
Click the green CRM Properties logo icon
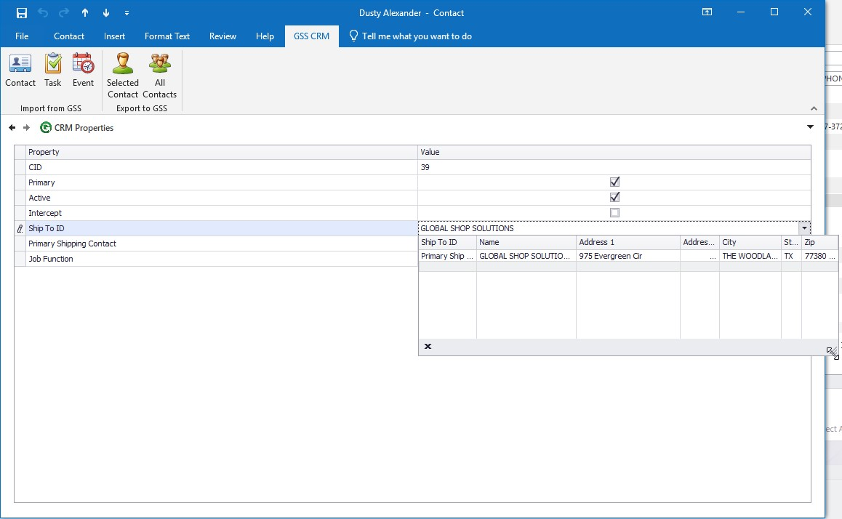pos(46,127)
